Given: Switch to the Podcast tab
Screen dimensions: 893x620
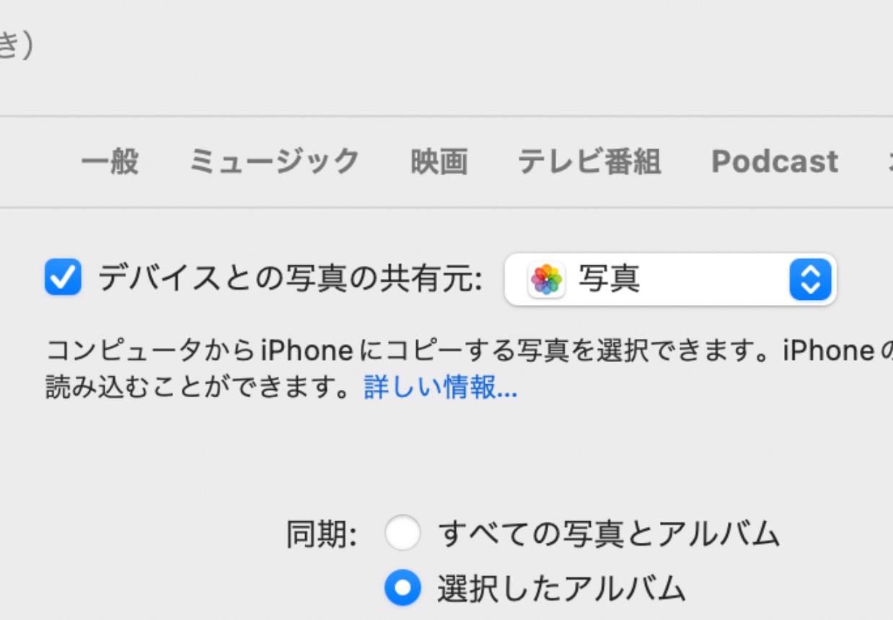Looking at the screenshot, I should pyautogui.click(x=775, y=161).
